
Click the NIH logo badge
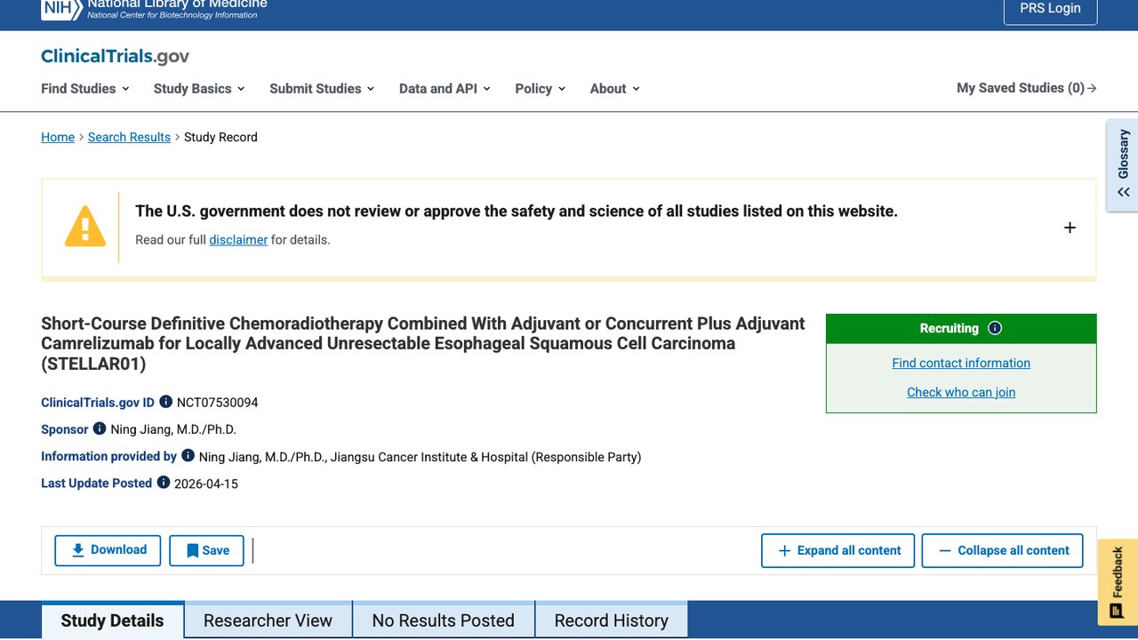tap(60, 9)
